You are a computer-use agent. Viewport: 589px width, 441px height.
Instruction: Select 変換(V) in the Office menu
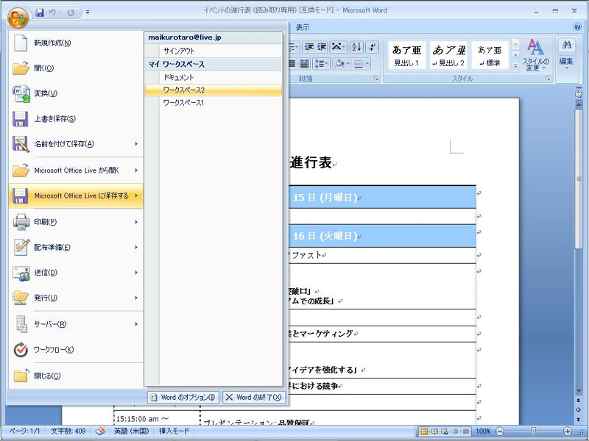[x=77, y=93]
